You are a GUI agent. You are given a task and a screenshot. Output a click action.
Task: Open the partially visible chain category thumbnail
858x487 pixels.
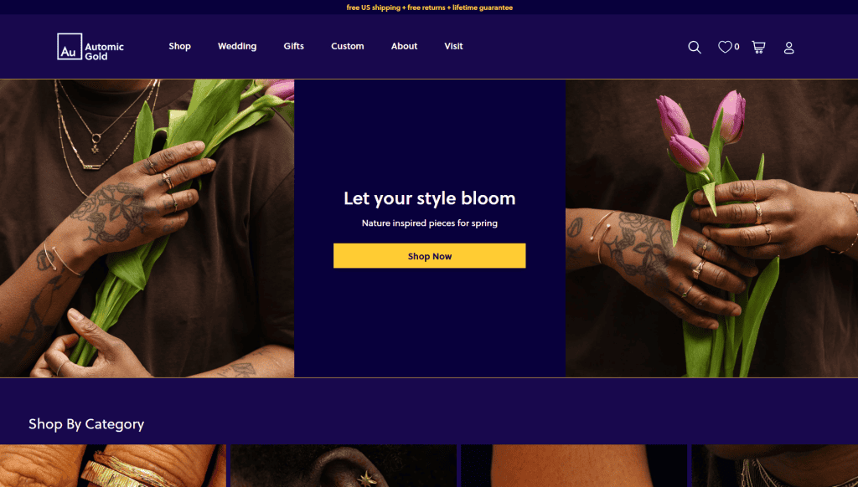pos(775,466)
